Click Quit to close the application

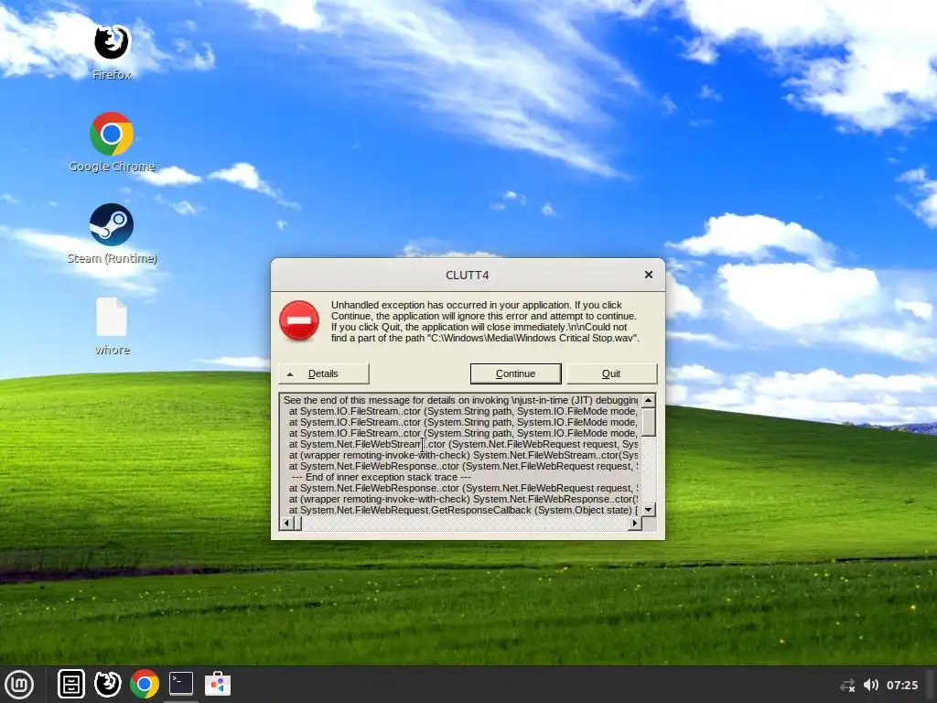(x=611, y=373)
